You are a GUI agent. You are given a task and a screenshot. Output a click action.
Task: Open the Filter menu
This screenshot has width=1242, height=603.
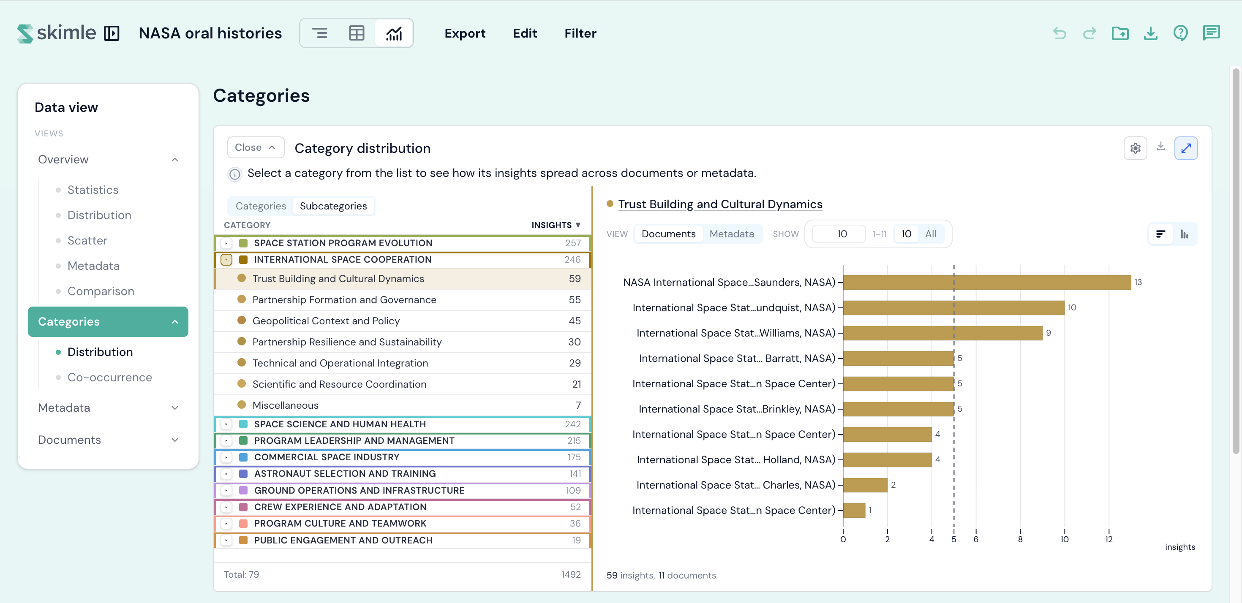pos(580,33)
